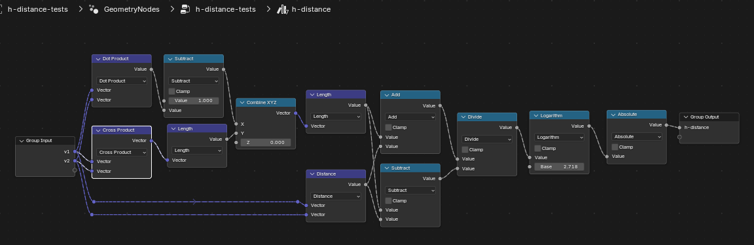Click the Value output socket of Divide node
The image size is (754, 245).
[x=517, y=128]
